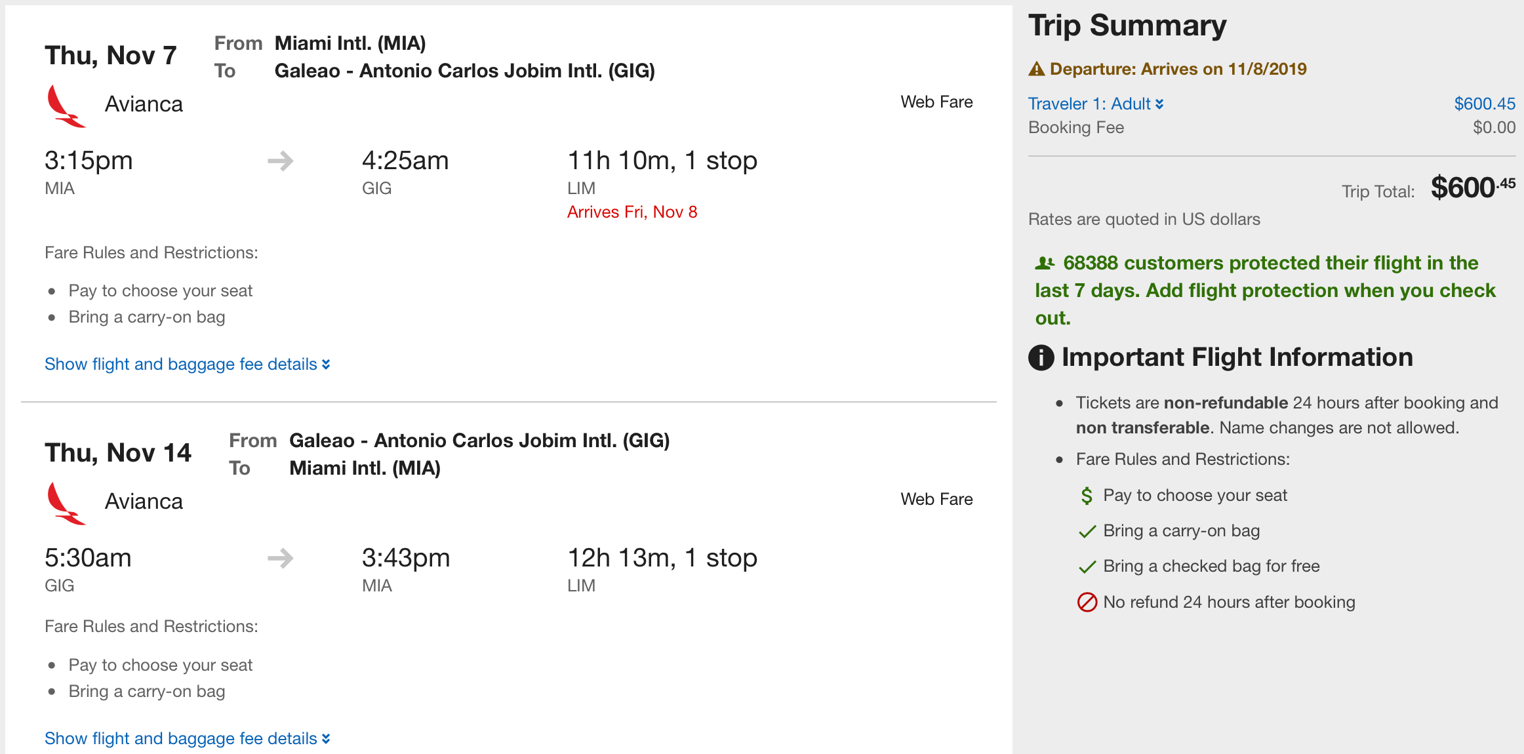Click the checkmark beside free checked bag
Screen dimensions: 1524x754
coord(1087,566)
